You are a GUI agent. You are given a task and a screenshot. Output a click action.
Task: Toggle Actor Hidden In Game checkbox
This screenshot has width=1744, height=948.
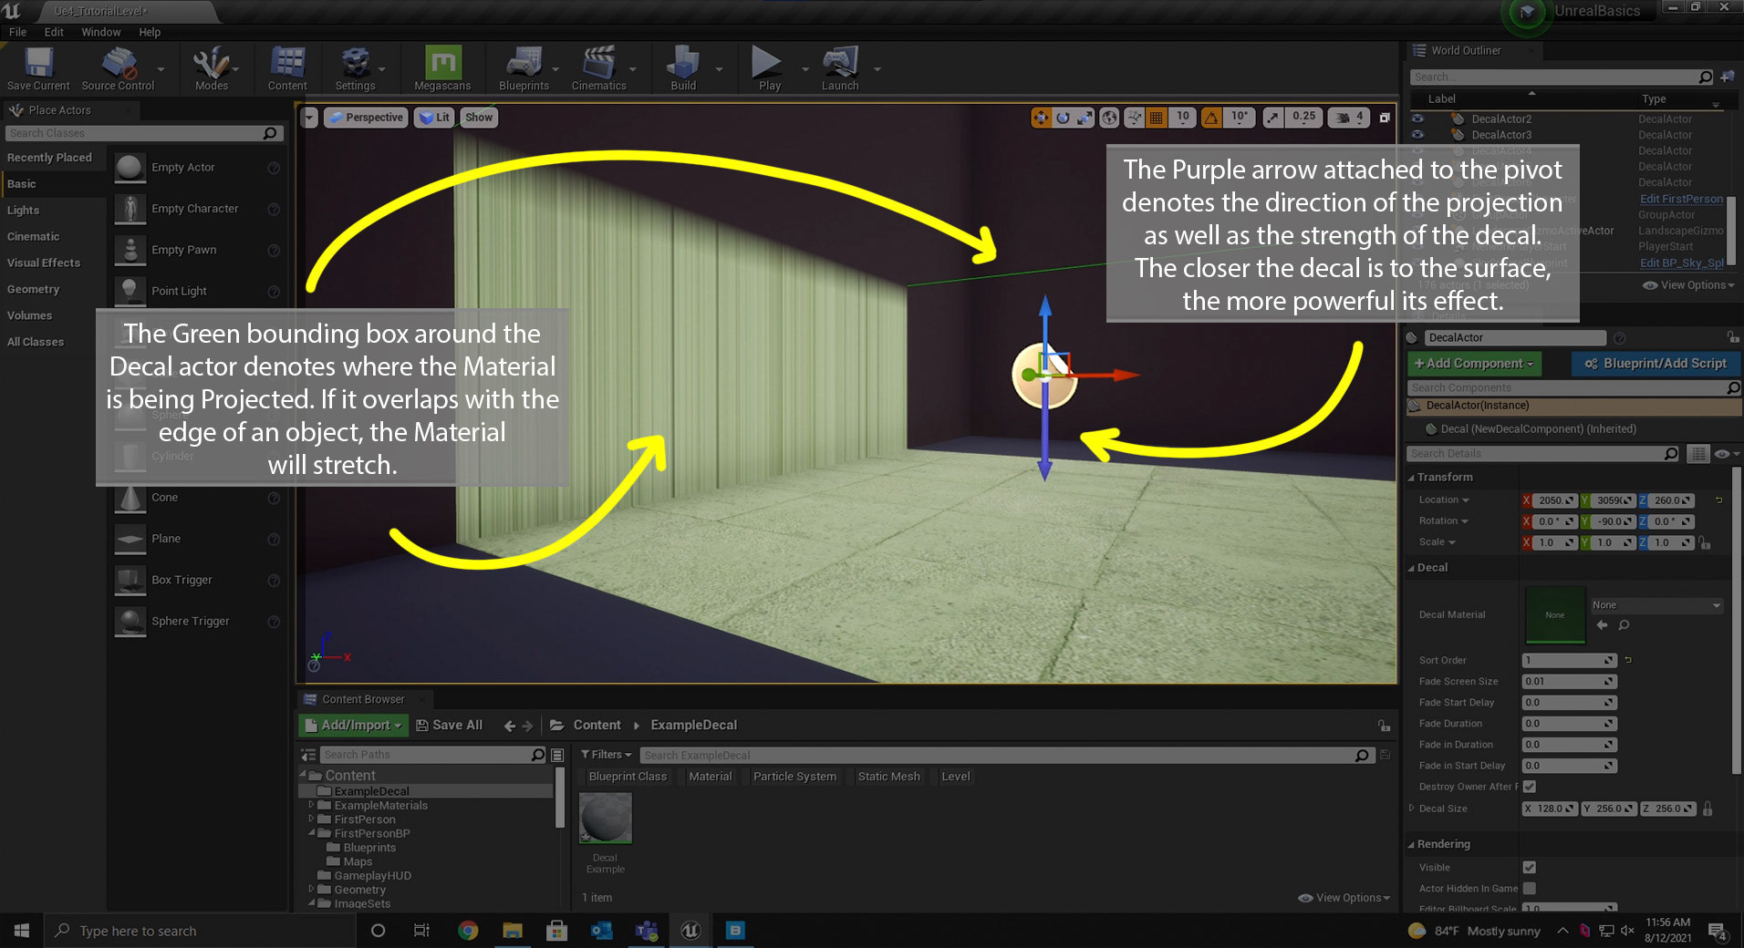click(x=1530, y=888)
